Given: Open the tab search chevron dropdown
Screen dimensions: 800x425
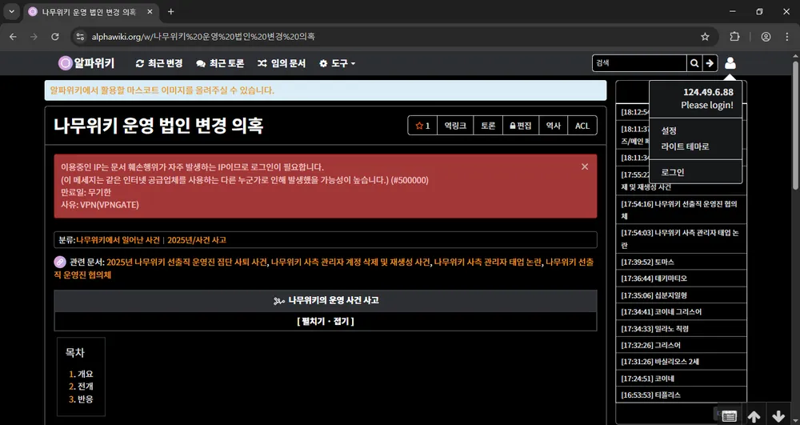Looking at the screenshot, I should [x=11, y=12].
